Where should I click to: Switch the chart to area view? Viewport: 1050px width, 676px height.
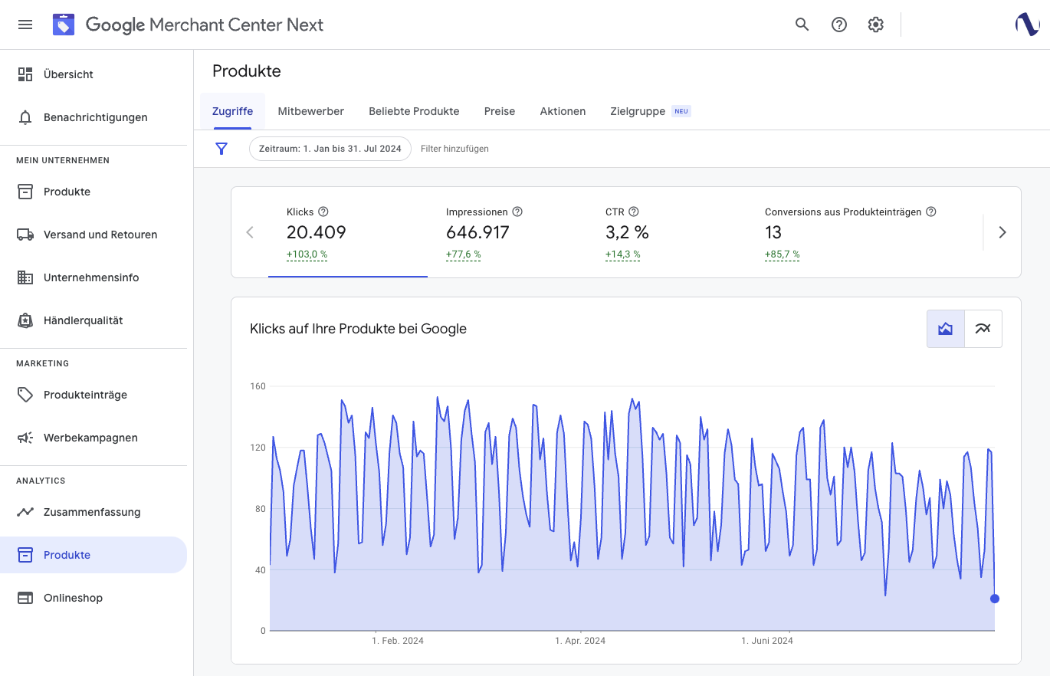tap(945, 328)
